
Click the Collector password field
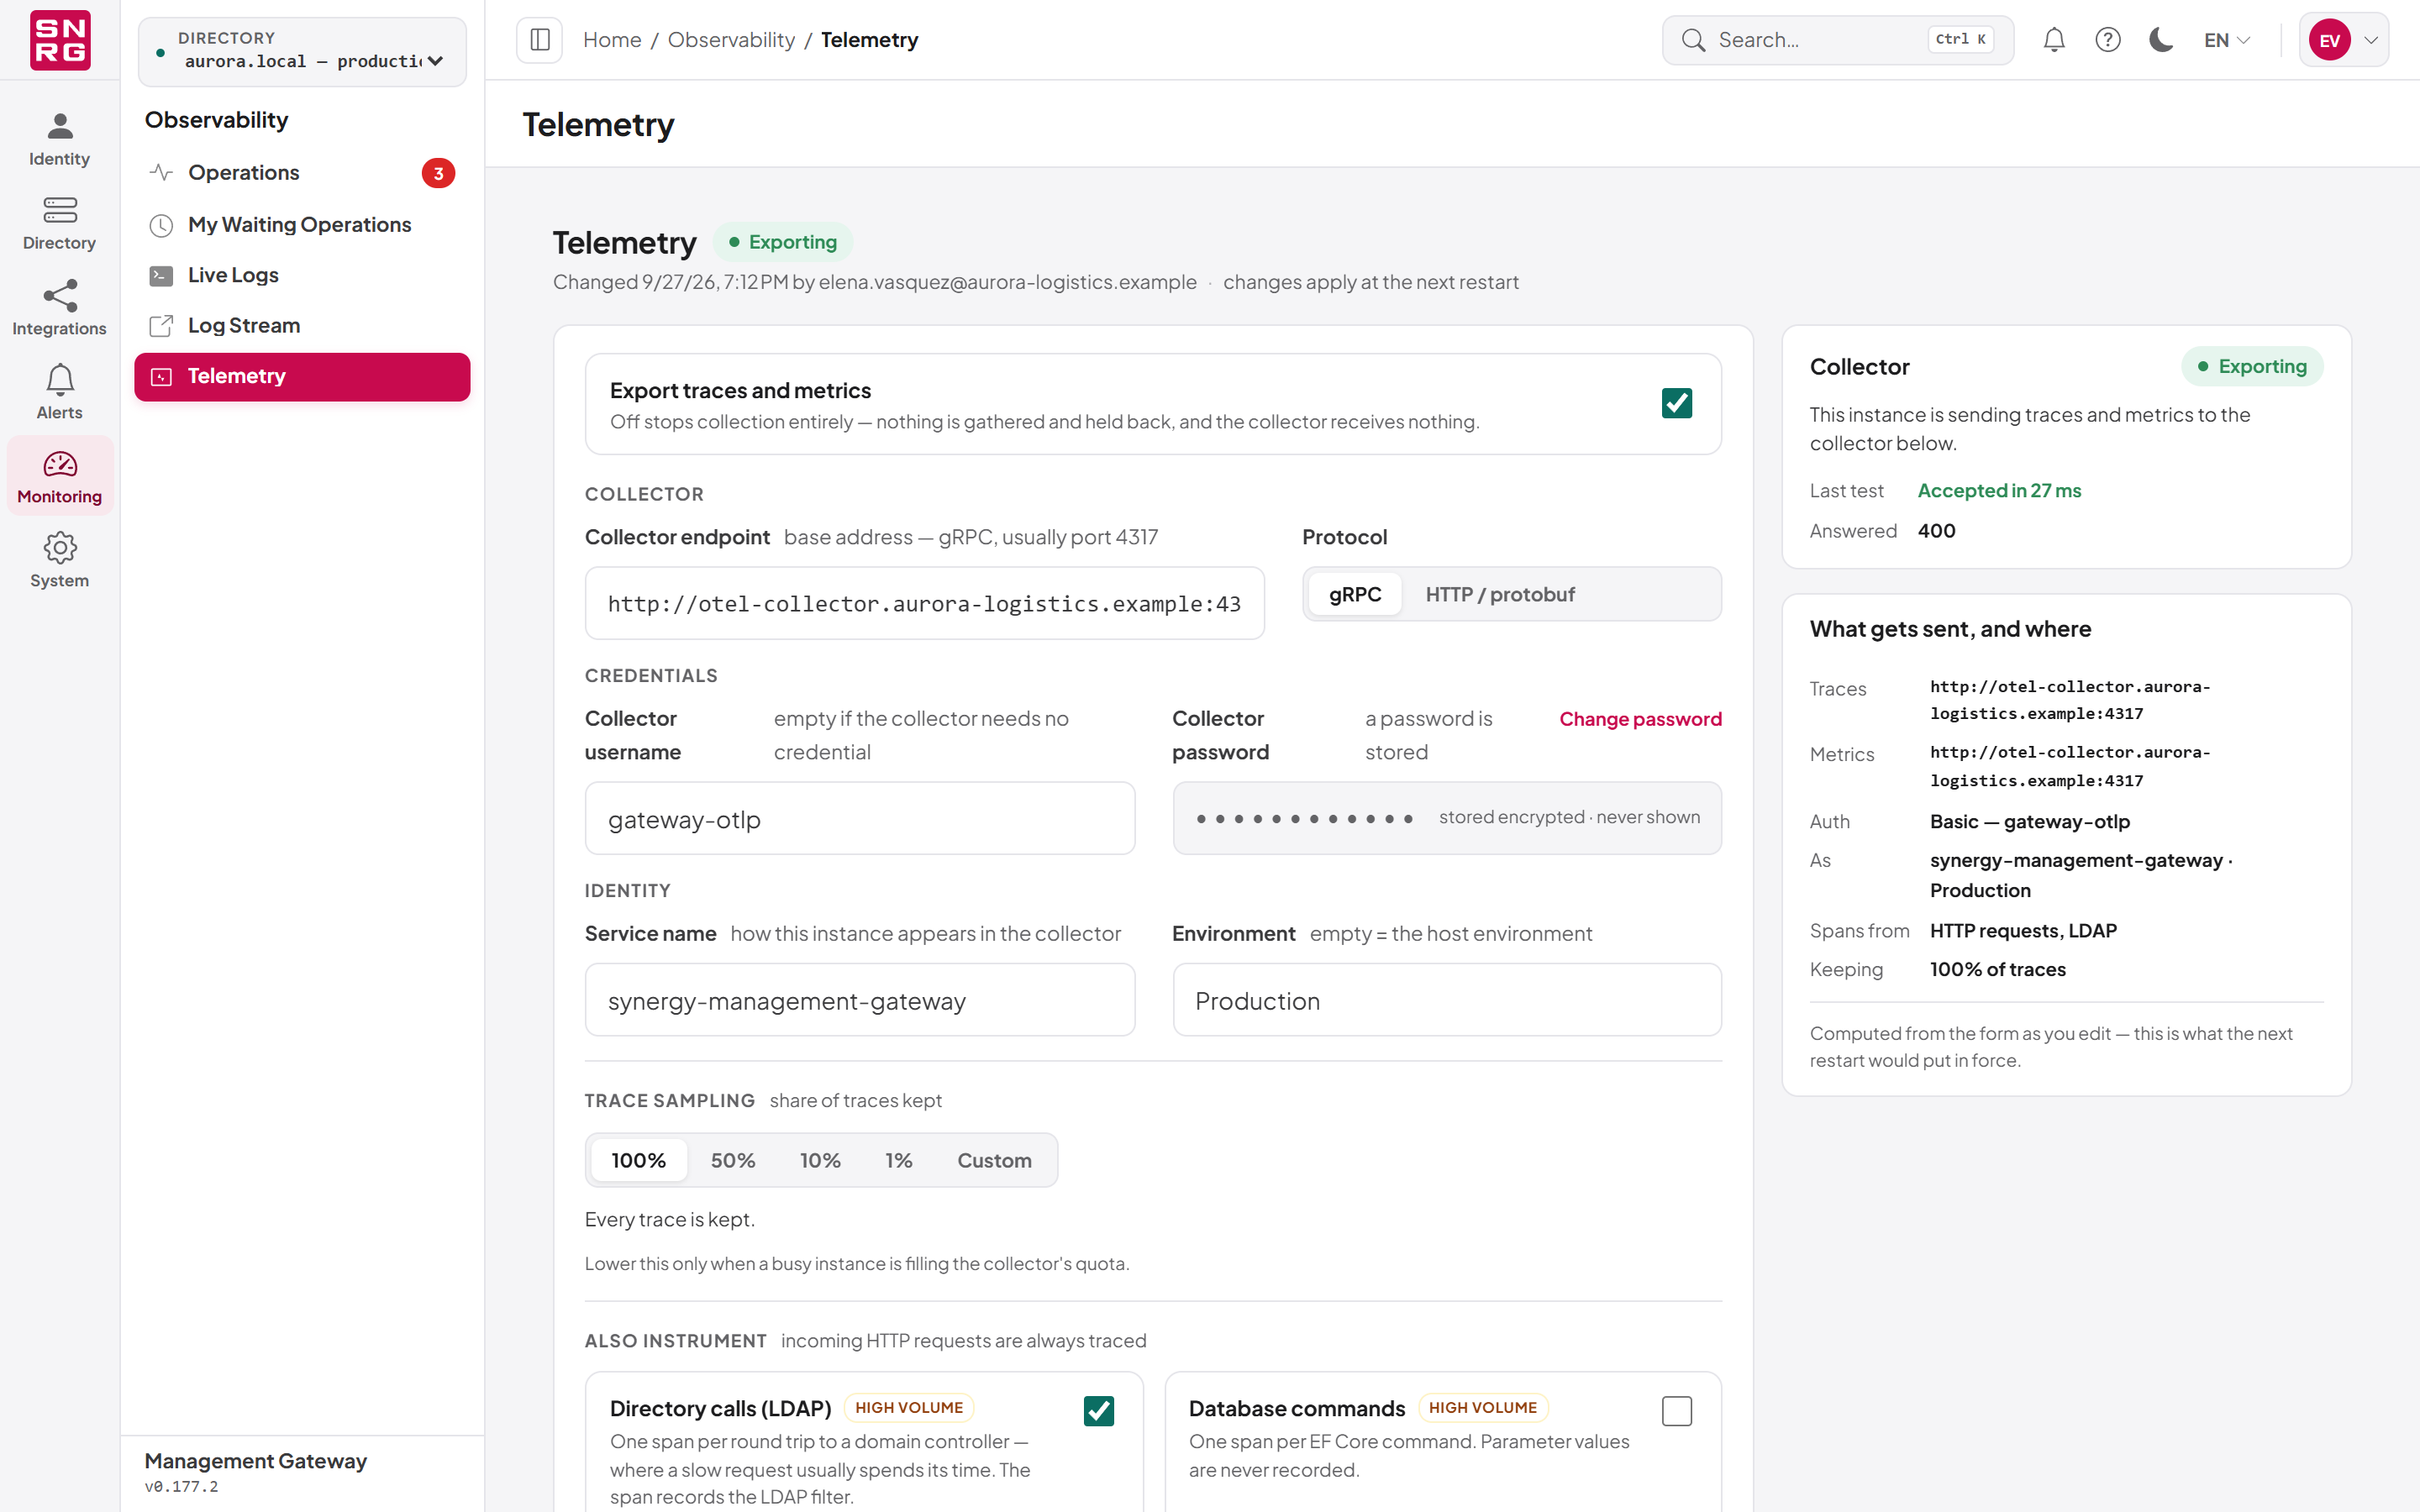[1447, 819]
